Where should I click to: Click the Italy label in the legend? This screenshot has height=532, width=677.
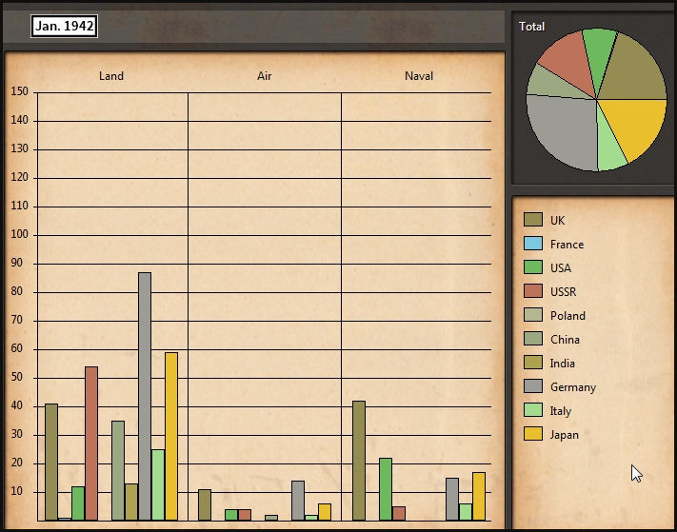coord(561,411)
